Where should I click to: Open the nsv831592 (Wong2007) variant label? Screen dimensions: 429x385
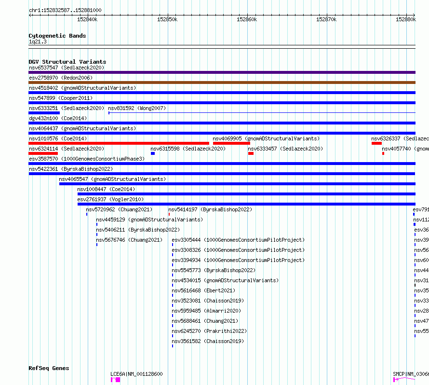point(137,108)
